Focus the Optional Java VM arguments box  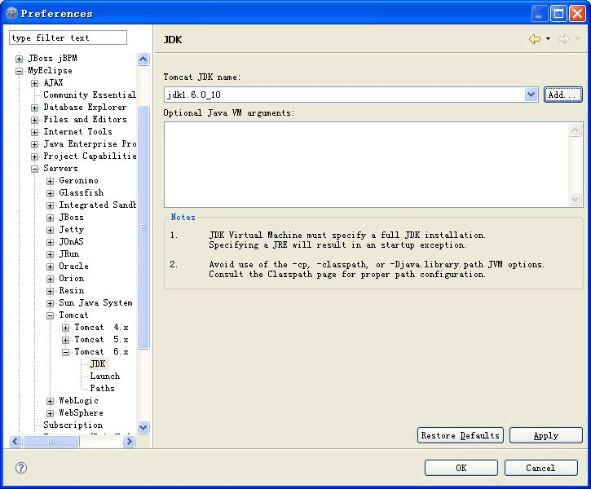[366, 165]
